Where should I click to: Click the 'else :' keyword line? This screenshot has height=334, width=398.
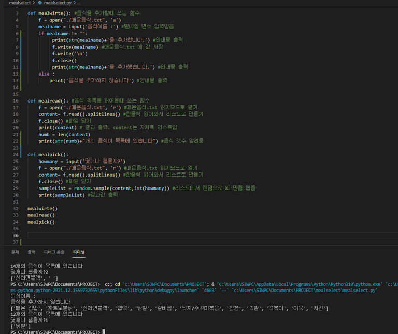click(47, 74)
